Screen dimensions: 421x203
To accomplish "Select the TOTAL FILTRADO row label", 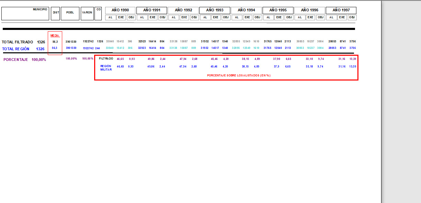I will [18, 42].
